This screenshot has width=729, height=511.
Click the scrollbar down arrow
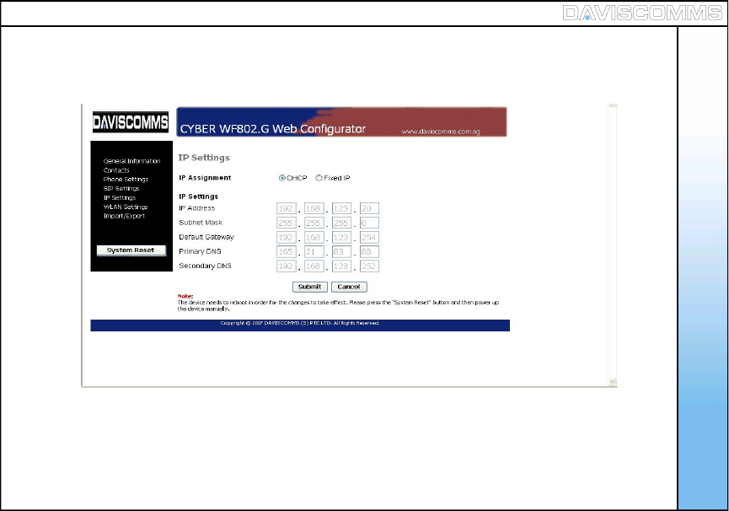[x=613, y=382]
